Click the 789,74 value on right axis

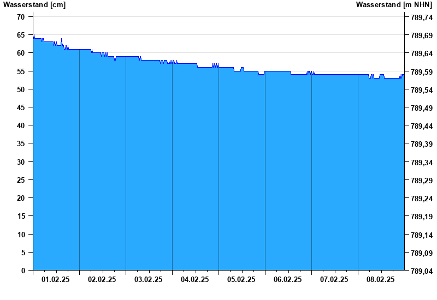coord(422,17)
